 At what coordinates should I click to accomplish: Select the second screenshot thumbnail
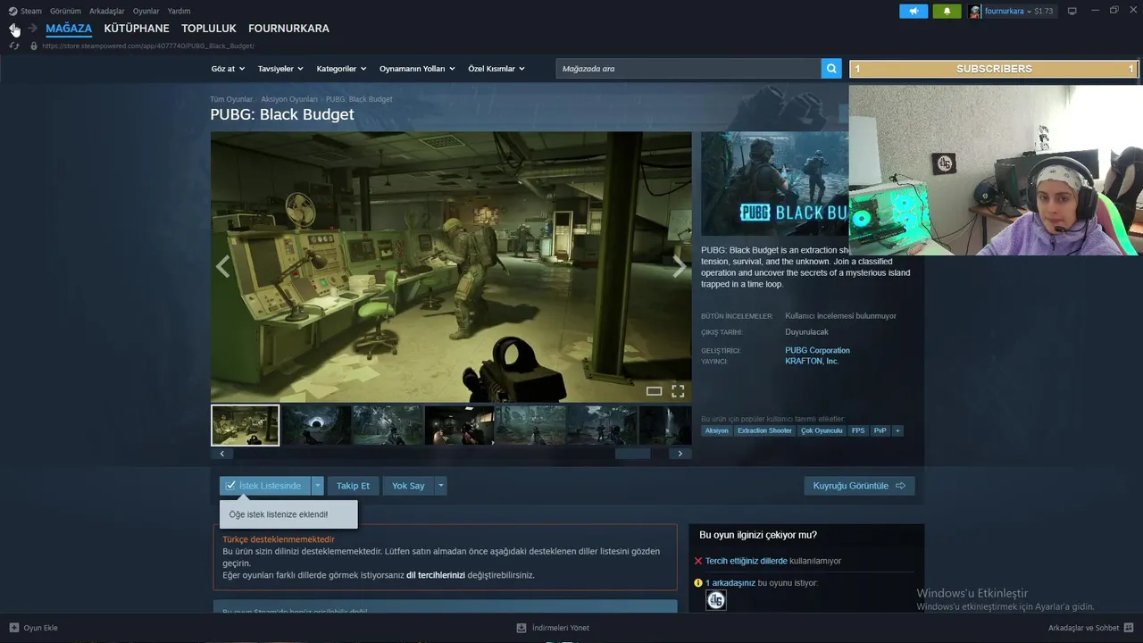click(x=316, y=425)
